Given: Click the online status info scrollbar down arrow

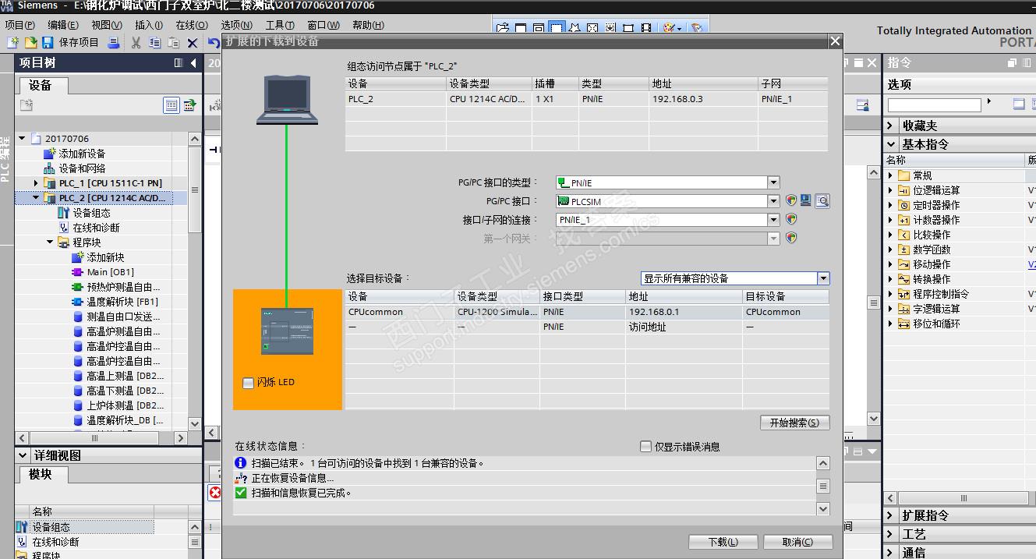Looking at the screenshot, I should pyautogui.click(x=823, y=508).
